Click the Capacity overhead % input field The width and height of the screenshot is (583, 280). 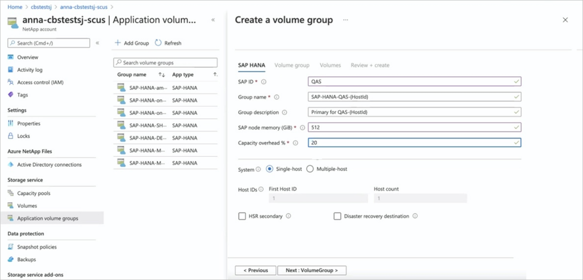click(x=415, y=143)
